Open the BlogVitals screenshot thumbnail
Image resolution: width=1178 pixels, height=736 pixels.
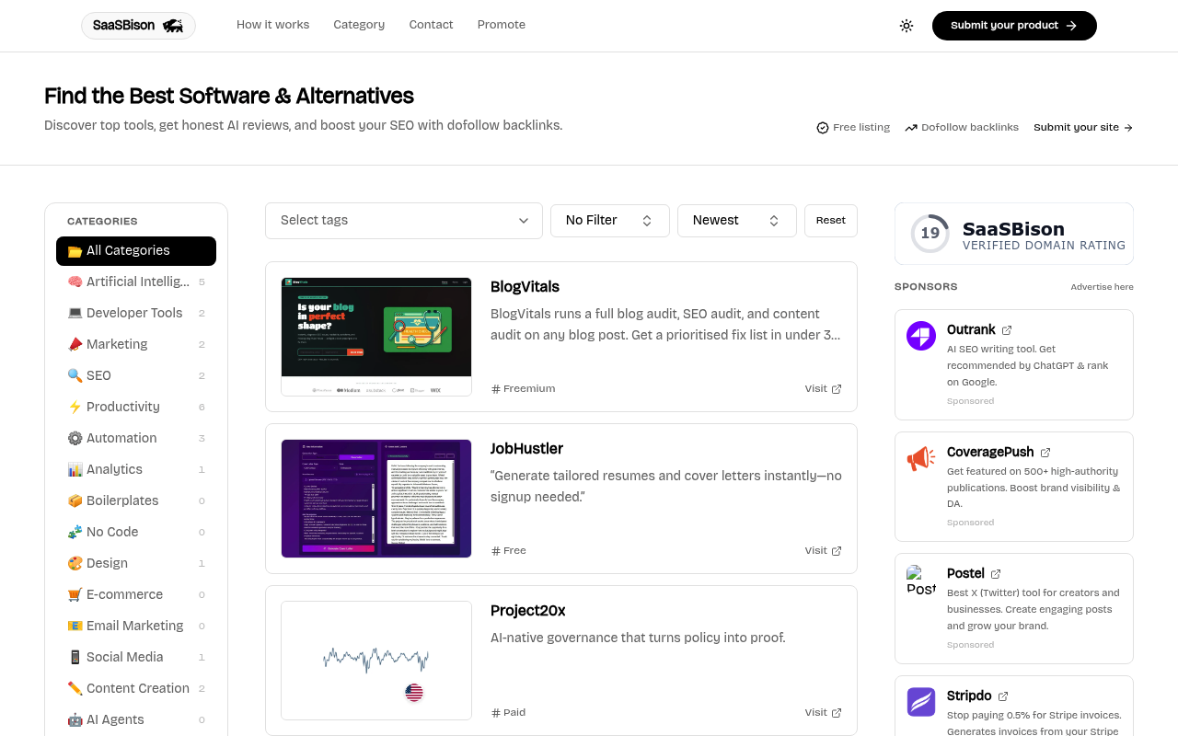point(376,337)
